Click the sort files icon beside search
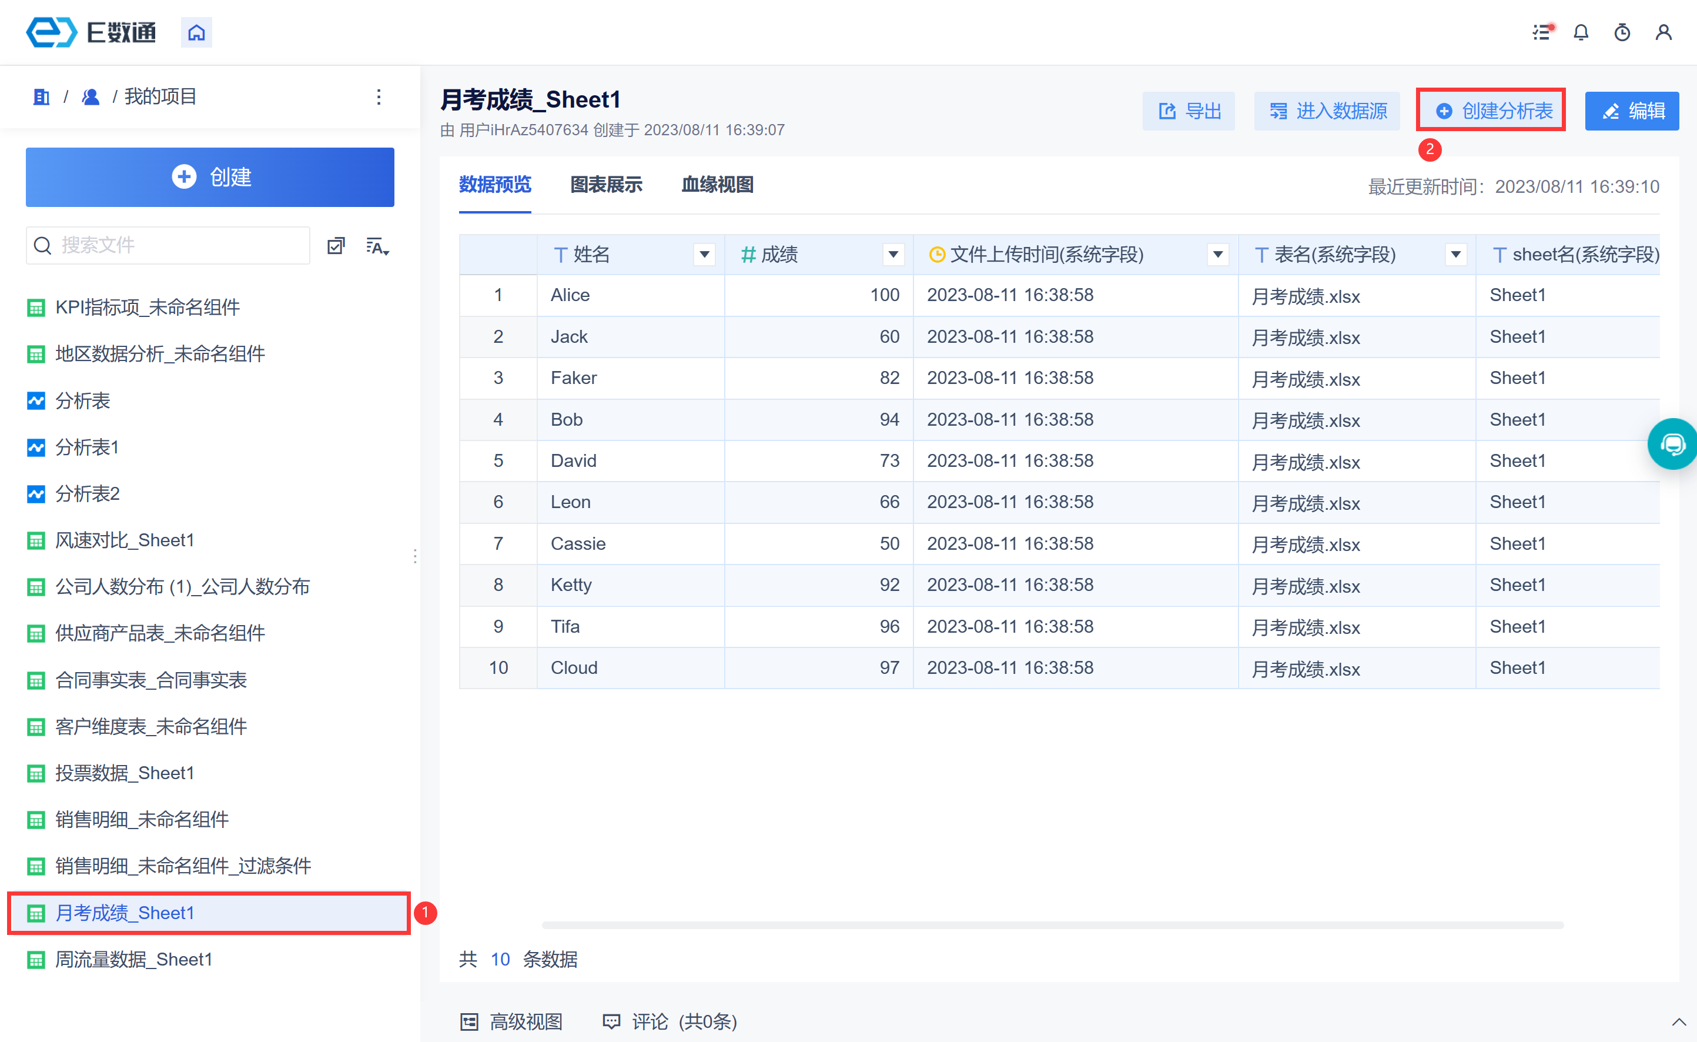This screenshot has width=1697, height=1042. point(377,246)
